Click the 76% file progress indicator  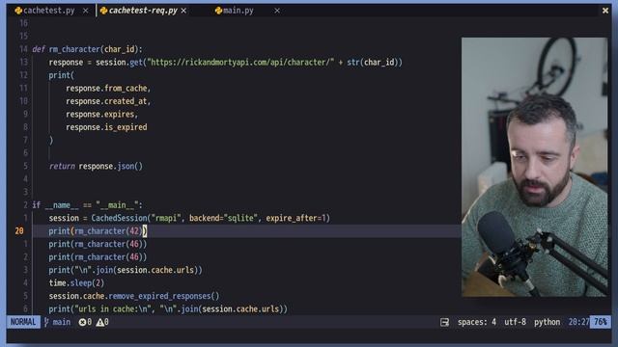click(601, 322)
